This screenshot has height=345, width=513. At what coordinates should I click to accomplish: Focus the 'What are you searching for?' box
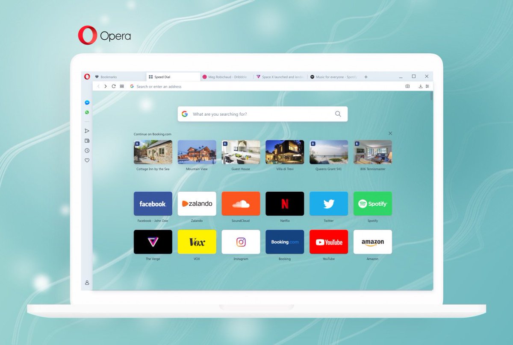click(x=262, y=114)
